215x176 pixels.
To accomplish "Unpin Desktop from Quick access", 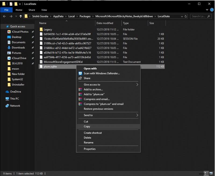I will [33, 37].
